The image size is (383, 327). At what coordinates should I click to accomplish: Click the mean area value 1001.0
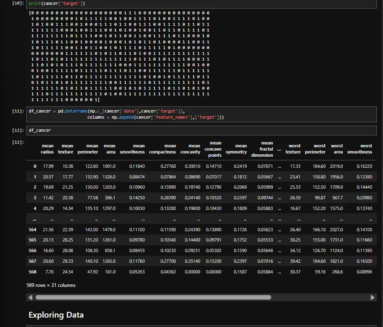click(109, 166)
